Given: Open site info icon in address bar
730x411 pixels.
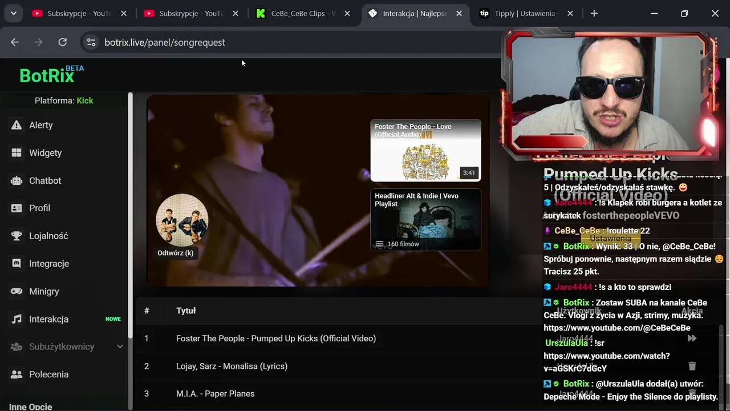Looking at the screenshot, I should [x=91, y=42].
